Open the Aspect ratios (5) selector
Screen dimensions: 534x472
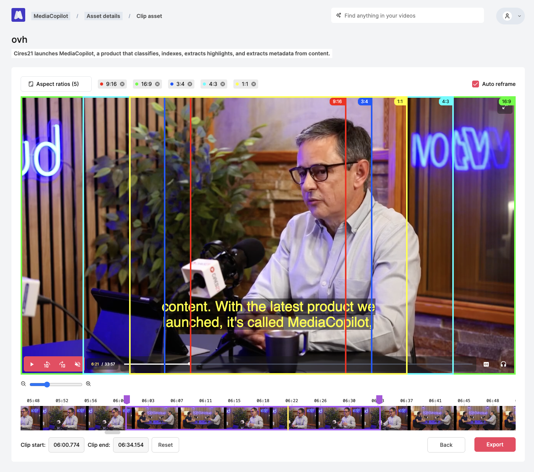point(56,84)
